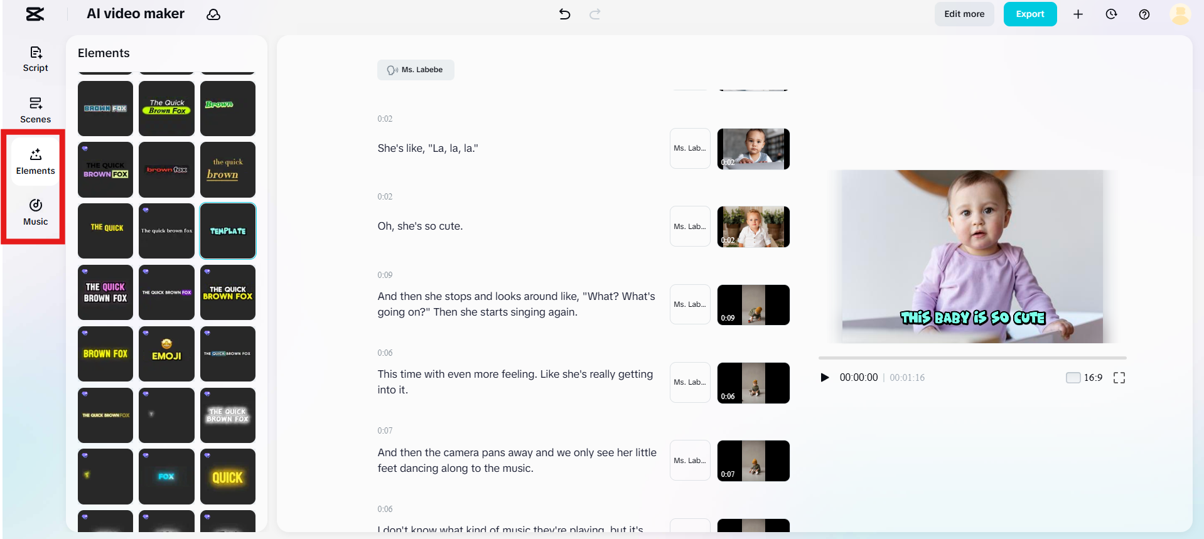Switch to the Scenes tab
Image resolution: width=1204 pixels, height=539 pixels.
tap(36, 110)
